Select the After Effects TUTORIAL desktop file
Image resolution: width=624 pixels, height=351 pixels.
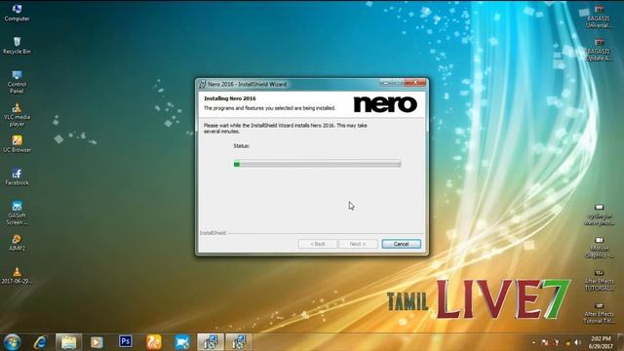point(599,280)
